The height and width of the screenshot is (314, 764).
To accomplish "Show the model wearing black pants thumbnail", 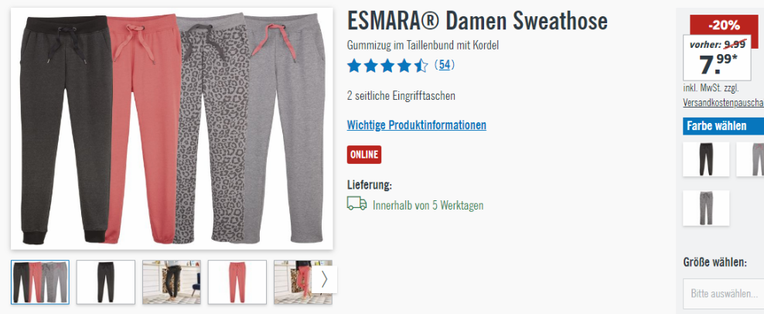I will [172, 282].
